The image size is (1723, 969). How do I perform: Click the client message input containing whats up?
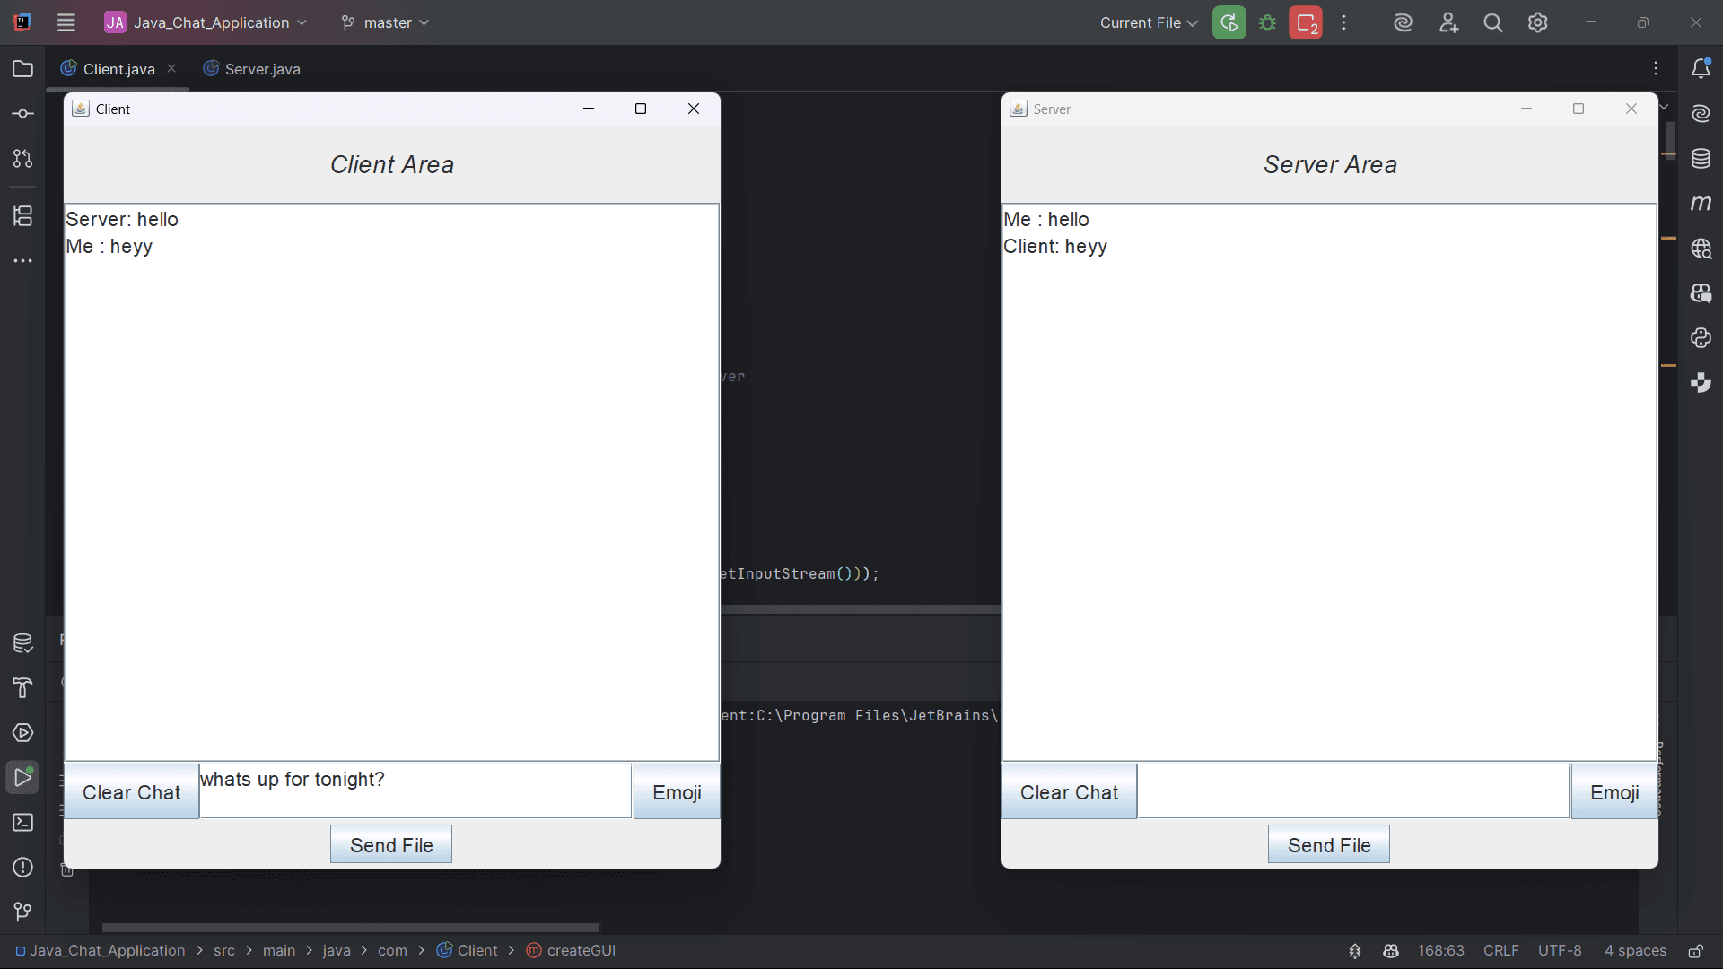pyautogui.click(x=415, y=790)
